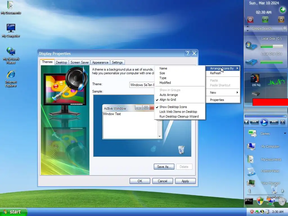Open Local Disk (D:) drive icon
The width and height of the screenshot is (288, 216).
[x=251, y=62]
